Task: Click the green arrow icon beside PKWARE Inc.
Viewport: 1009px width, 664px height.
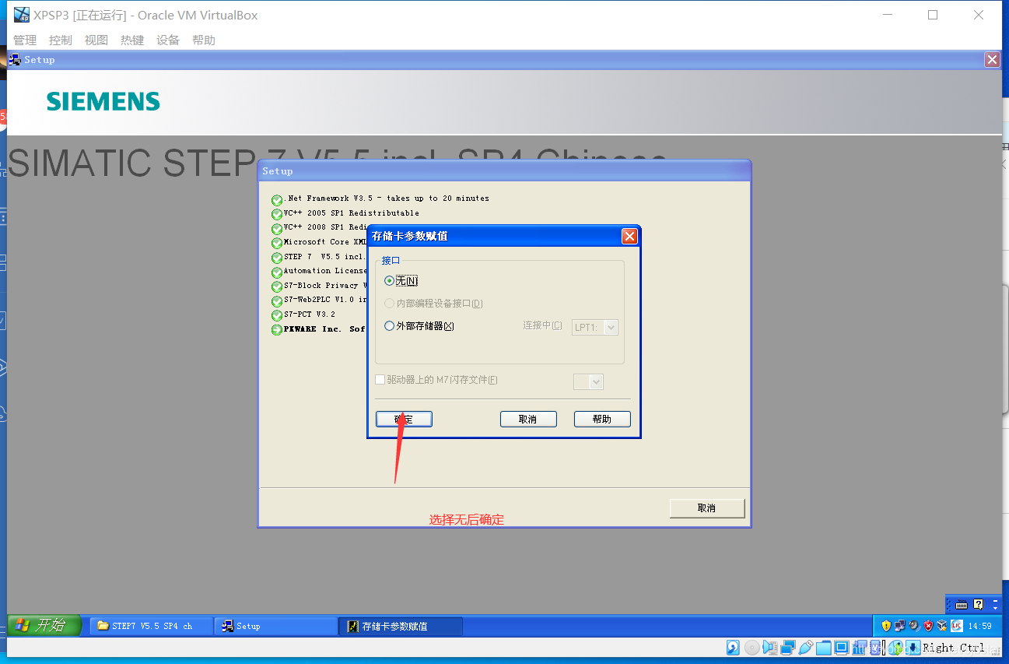Action: click(x=277, y=330)
